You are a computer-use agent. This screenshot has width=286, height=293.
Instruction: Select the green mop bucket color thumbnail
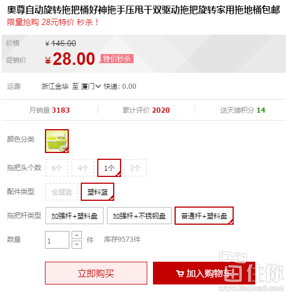pos(57,141)
